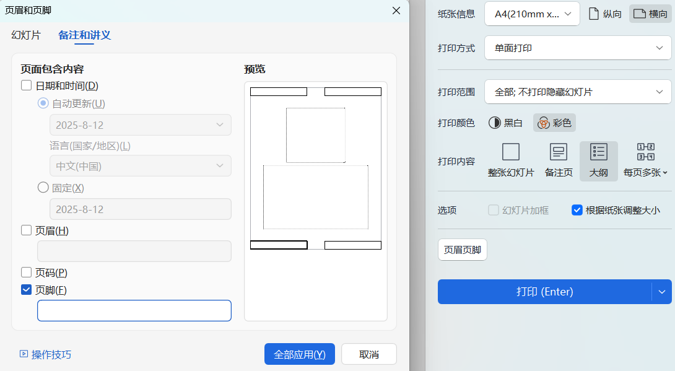The width and height of the screenshot is (675, 371).
Task: Open 打印范围 range dropdown
Action: [x=577, y=92]
